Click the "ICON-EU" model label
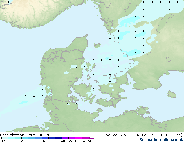 click(48, 135)
